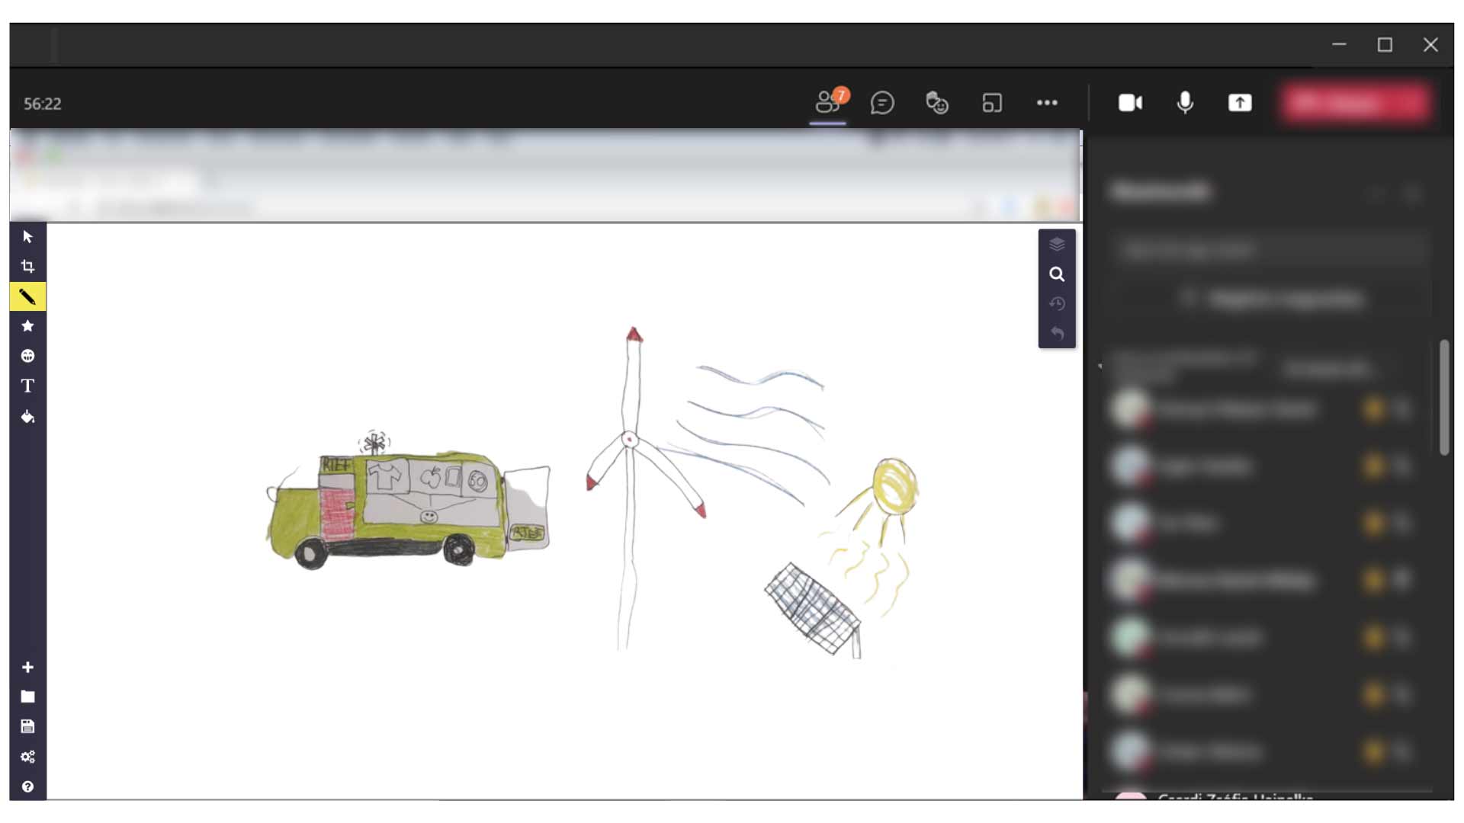This screenshot has height=823, width=1464.
Task: Expand the version history options
Action: pos(1058,303)
